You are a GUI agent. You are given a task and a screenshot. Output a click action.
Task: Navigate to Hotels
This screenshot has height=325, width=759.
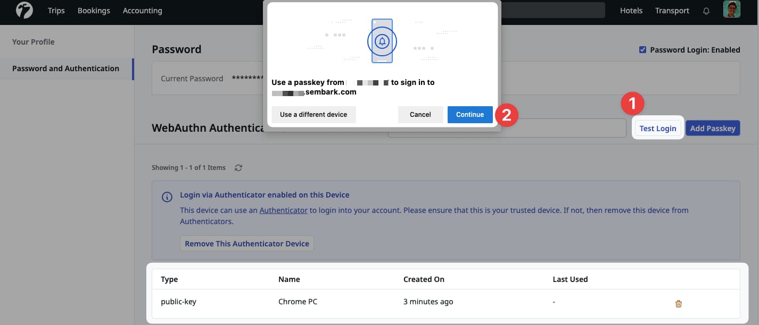631,10
